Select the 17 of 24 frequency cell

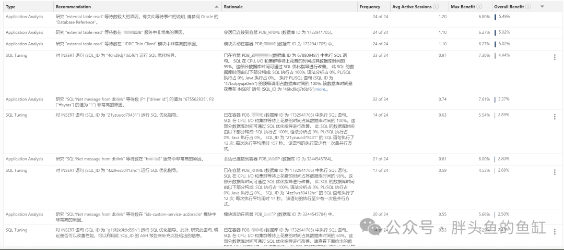point(381,170)
